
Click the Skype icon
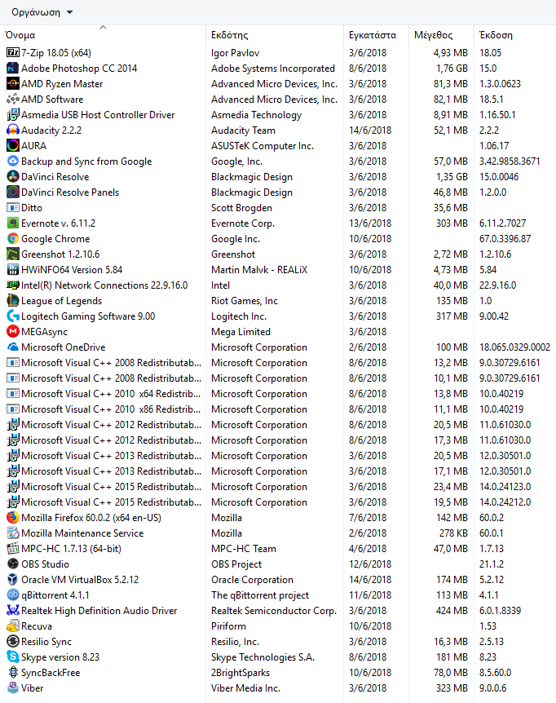pyautogui.click(x=13, y=657)
